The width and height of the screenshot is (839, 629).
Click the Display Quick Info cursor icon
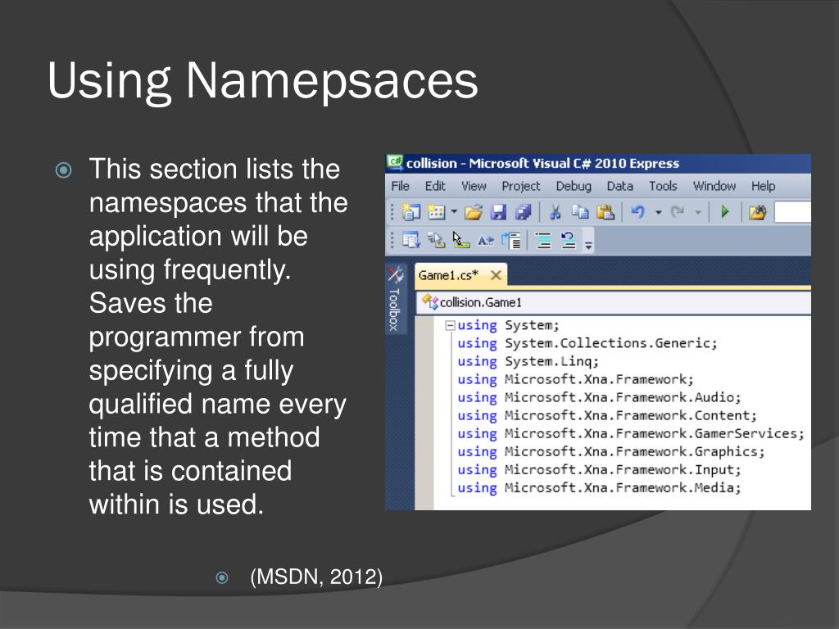460,241
